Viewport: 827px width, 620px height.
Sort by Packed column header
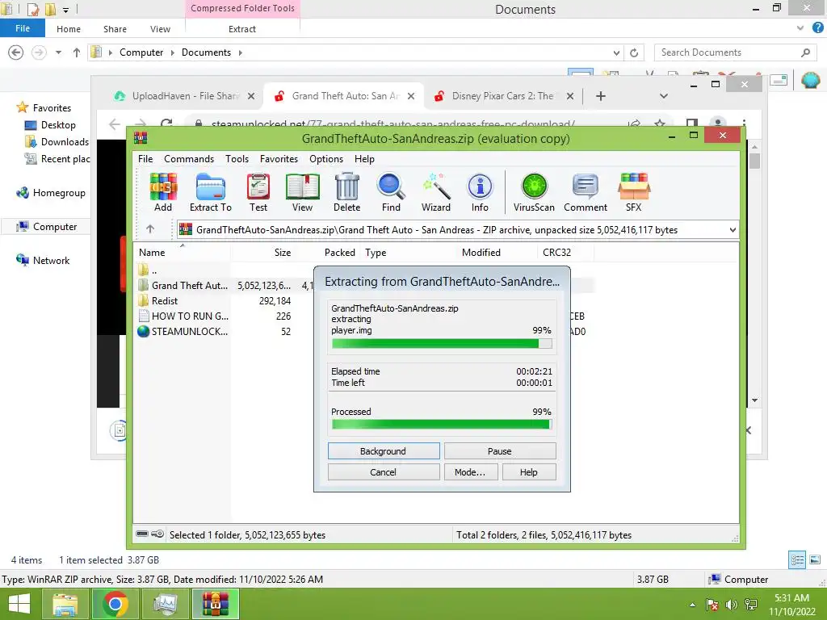328,253
